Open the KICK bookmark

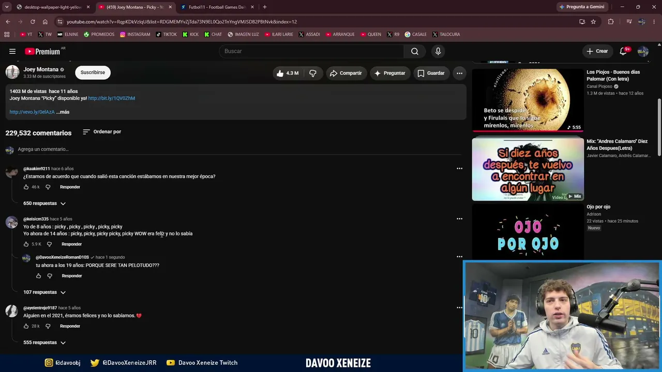tap(190, 35)
